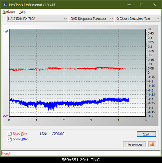162x163 pixels.
Task: Click the High label on graph axis
Action: pyautogui.click(x=6, y=31)
